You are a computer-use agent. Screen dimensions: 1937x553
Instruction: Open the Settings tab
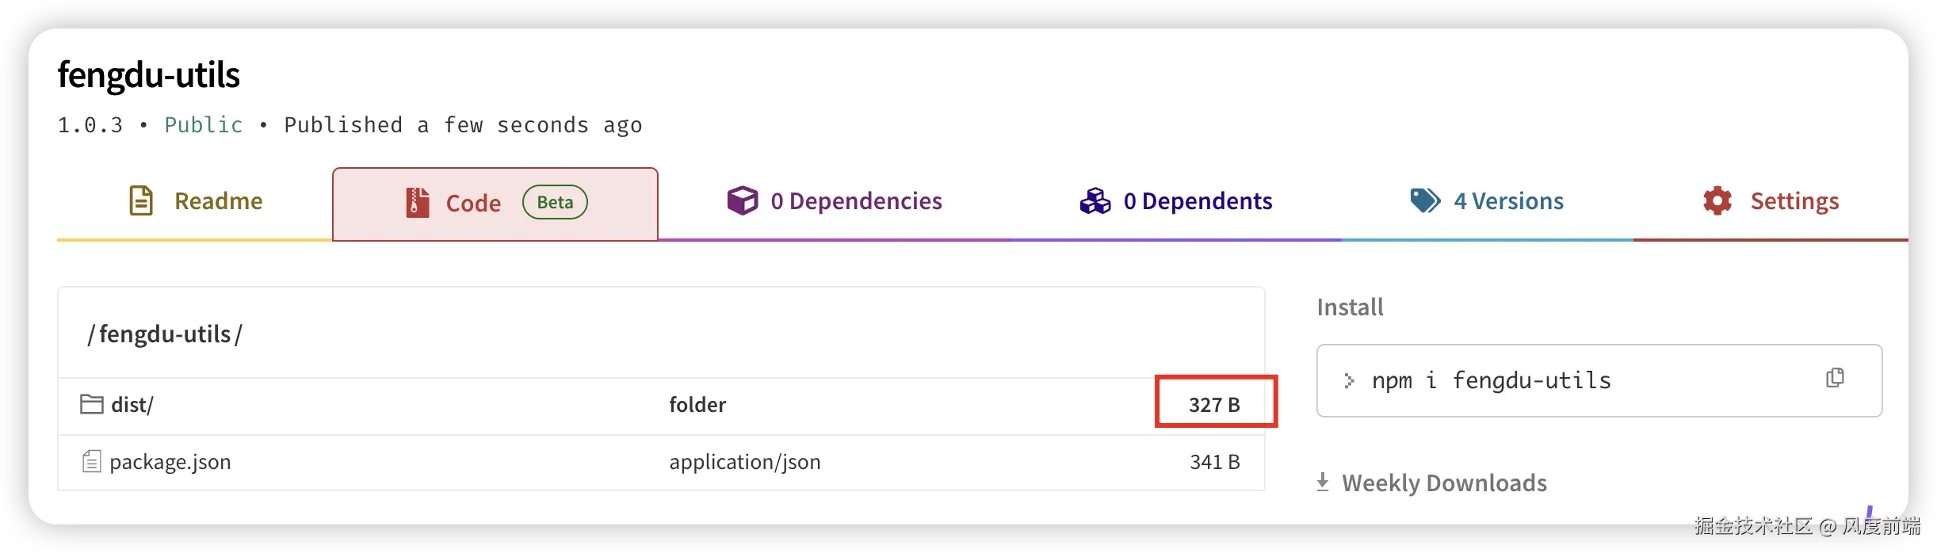tap(1794, 201)
